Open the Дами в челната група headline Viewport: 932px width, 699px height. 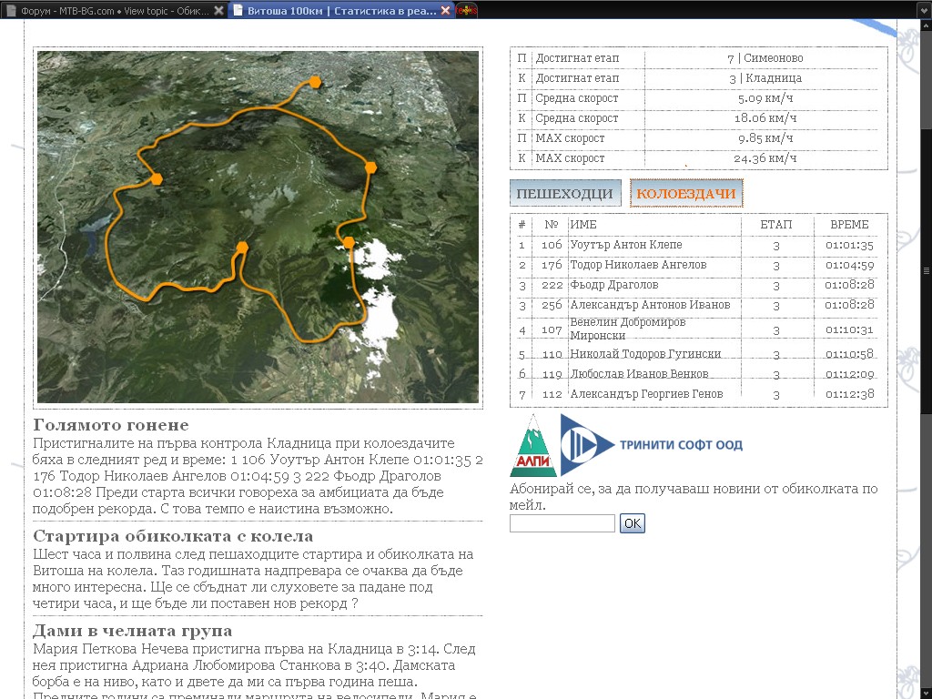click(x=132, y=631)
